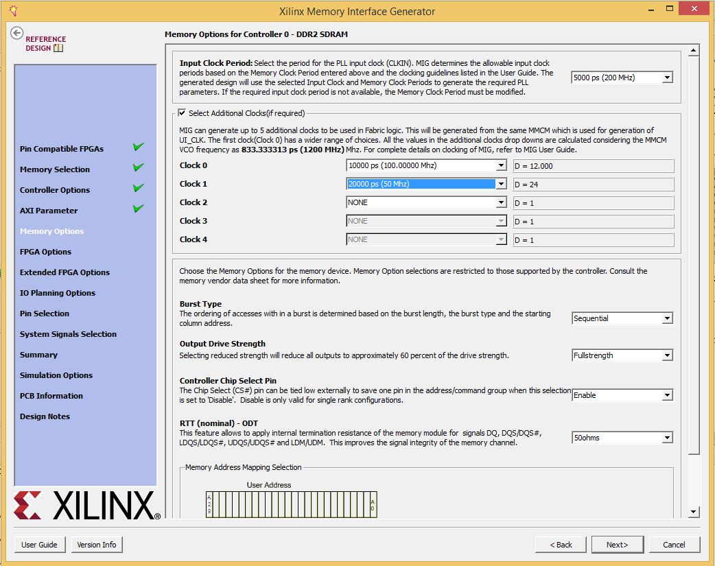Image resolution: width=715 pixels, height=566 pixels.
Task: Open the Output Drive Strength dropdown
Action: coord(622,355)
